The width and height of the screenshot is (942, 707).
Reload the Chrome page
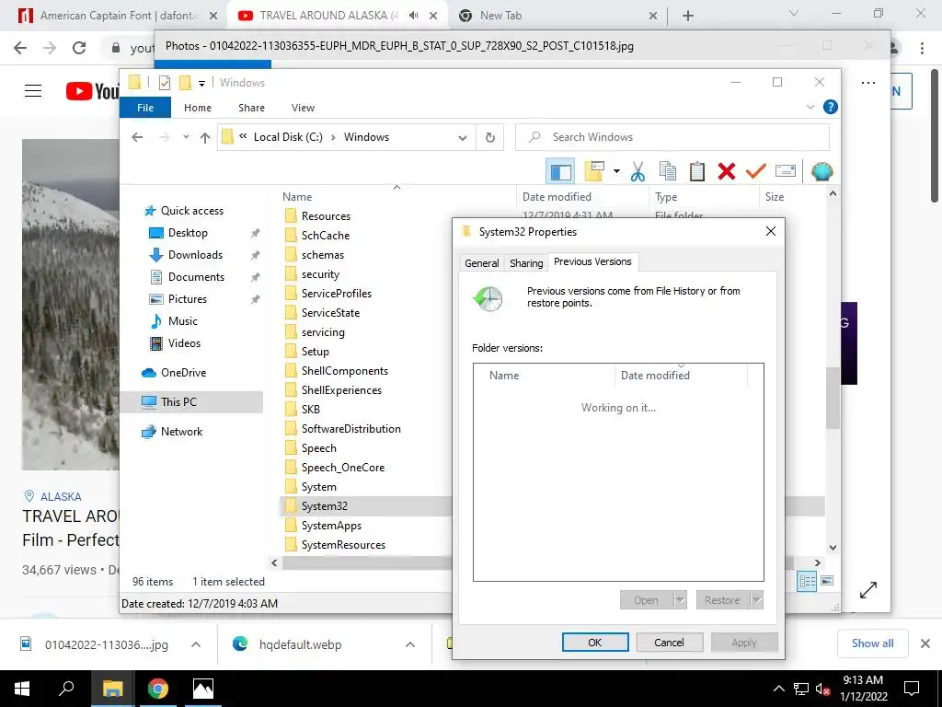tap(79, 48)
